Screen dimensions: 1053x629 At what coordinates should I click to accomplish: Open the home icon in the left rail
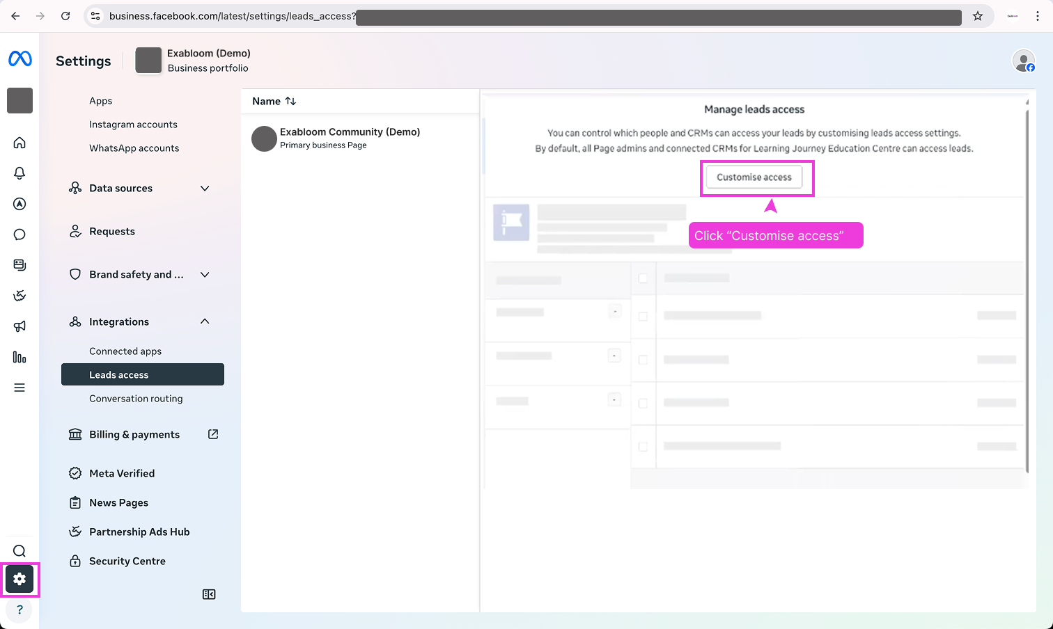pos(19,142)
